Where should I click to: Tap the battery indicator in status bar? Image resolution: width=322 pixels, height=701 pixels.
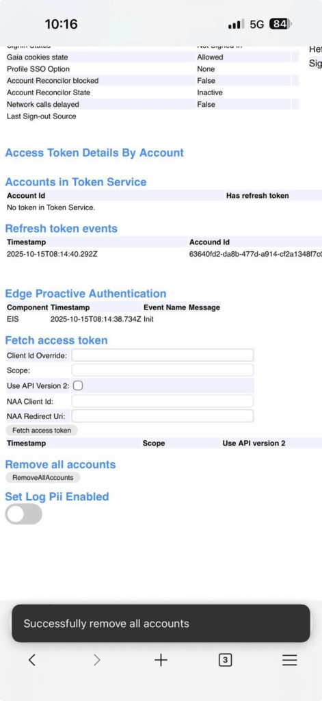tap(280, 24)
